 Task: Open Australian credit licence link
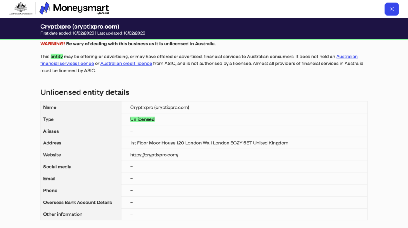126,63
